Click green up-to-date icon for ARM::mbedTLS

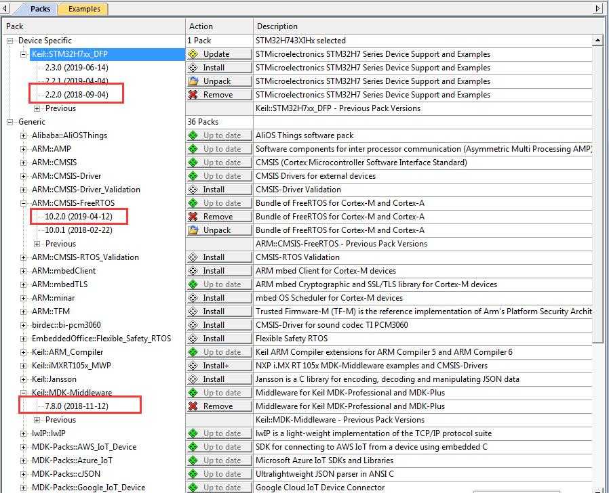click(x=193, y=284)
